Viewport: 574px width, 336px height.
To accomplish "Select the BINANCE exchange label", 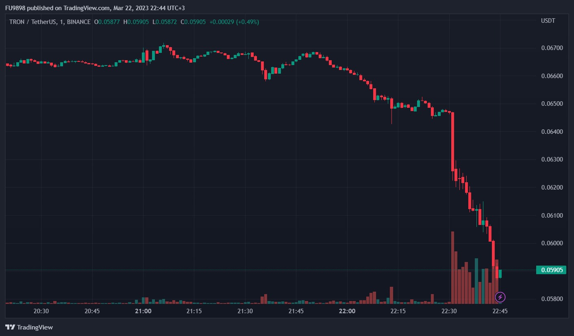I will pyautogui.click(x=77, y=22).
